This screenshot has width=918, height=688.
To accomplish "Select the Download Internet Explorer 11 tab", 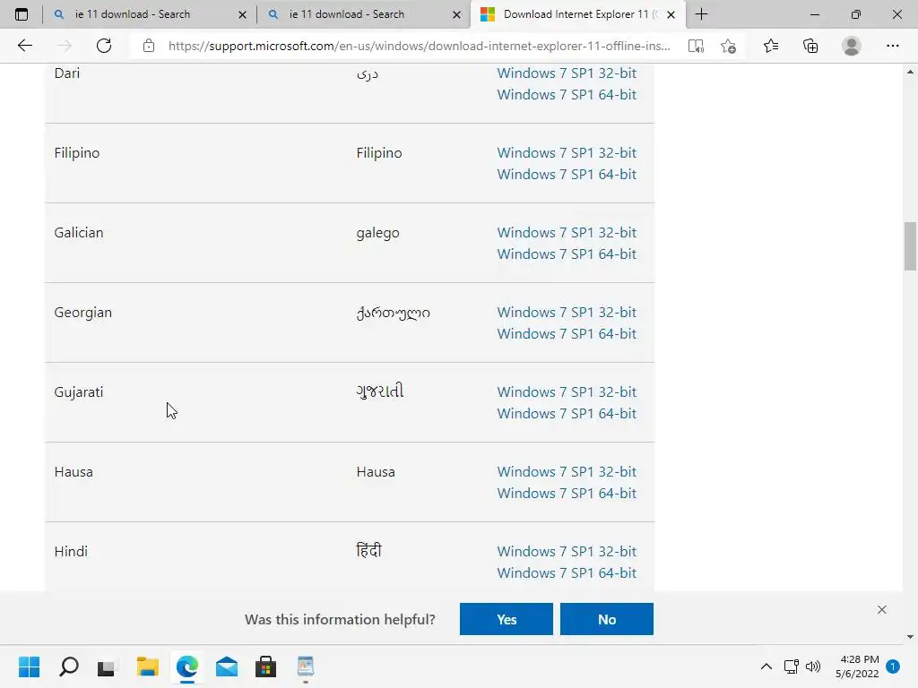I will [x=576, y=14].
